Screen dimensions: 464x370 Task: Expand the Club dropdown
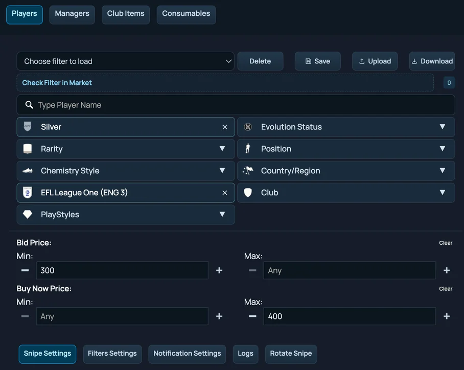point(346,193)
